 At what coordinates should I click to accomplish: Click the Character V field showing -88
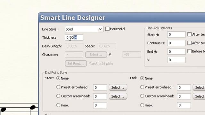coord(132,54)
